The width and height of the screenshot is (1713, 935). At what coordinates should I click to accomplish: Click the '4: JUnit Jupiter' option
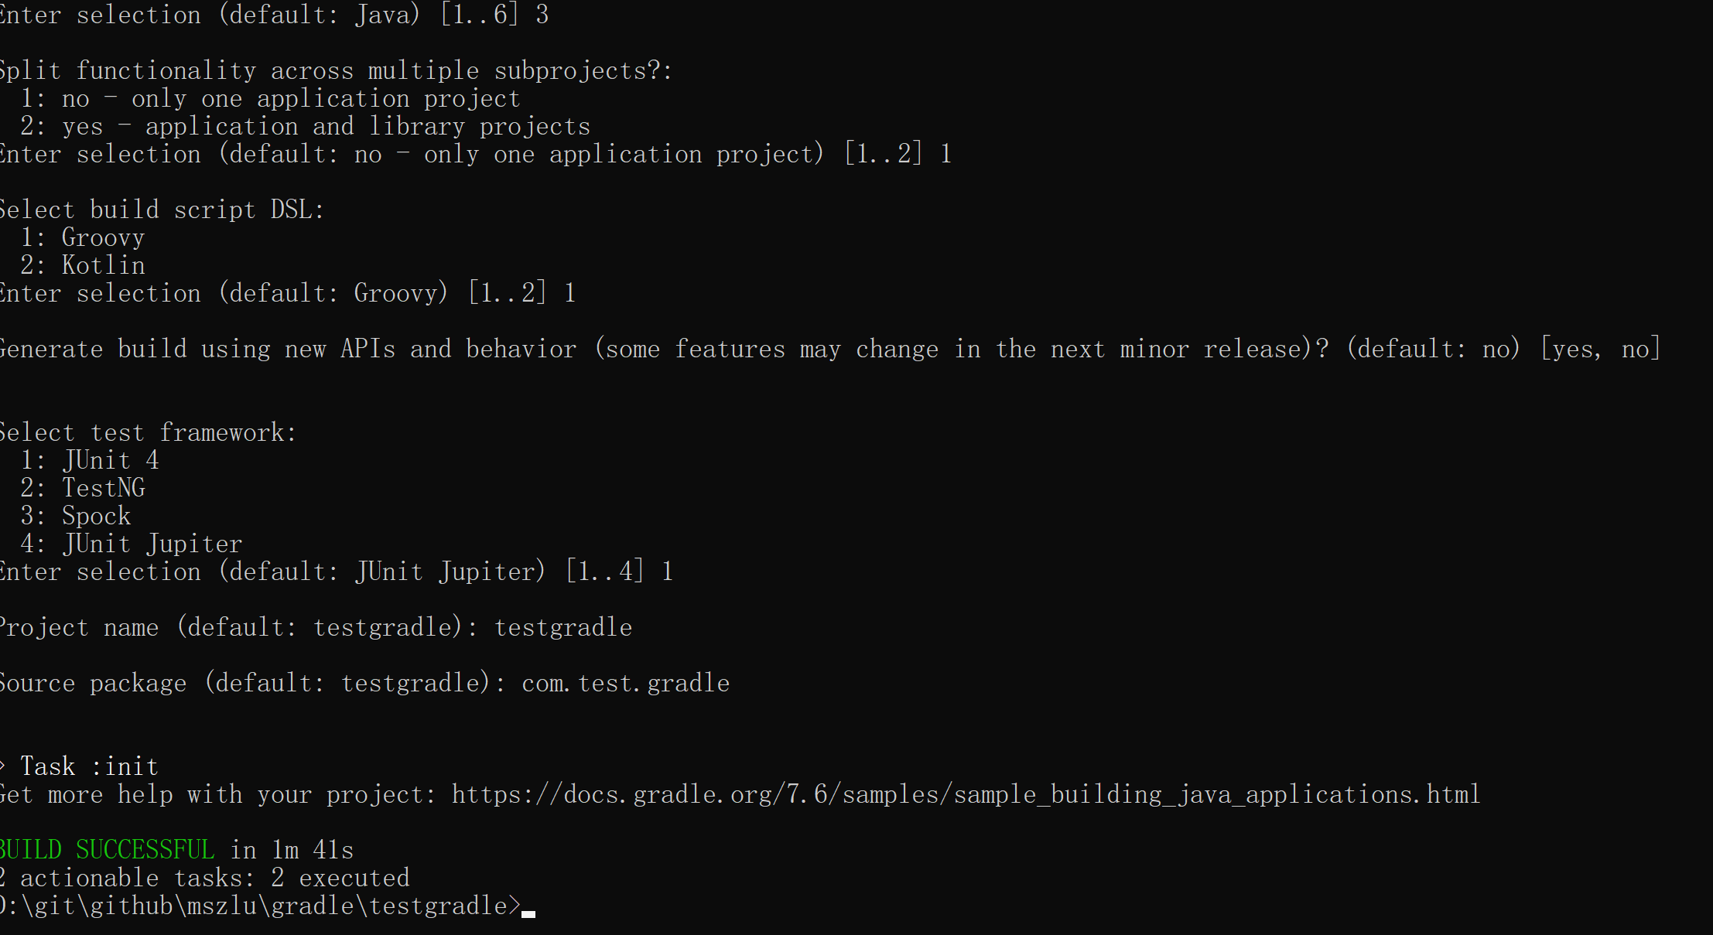click(x=132, y=544)
